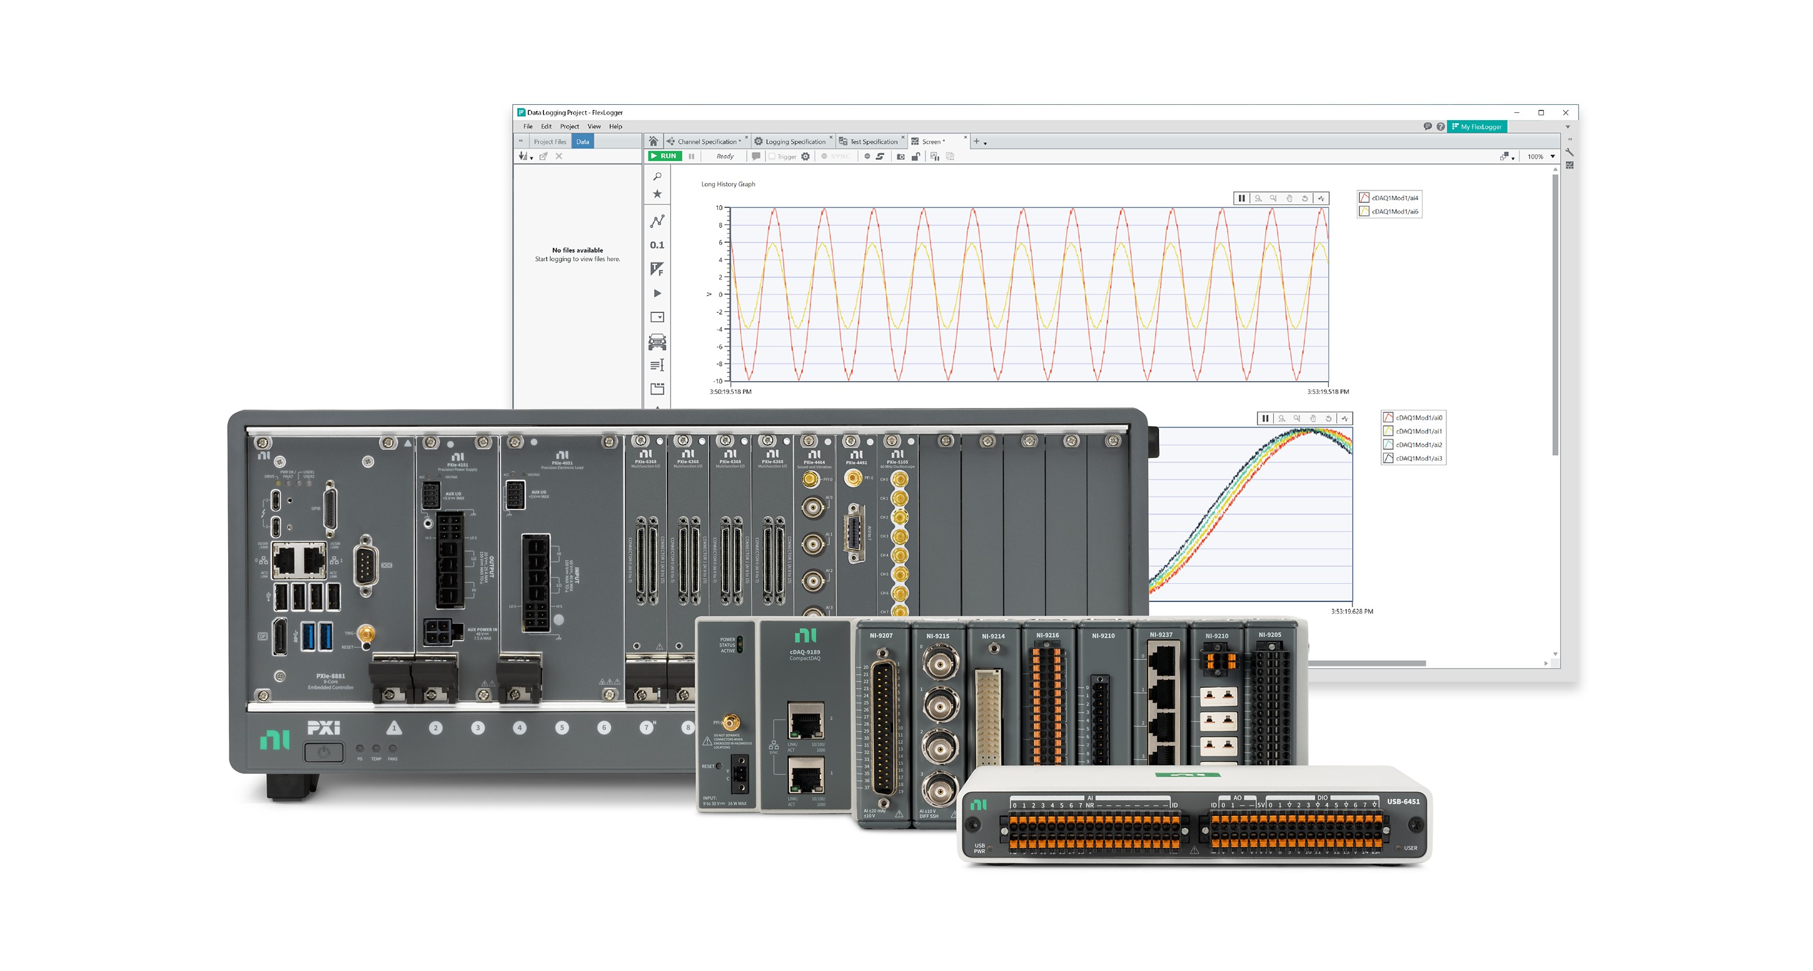Viewport: 1813px width, 971px height.
Task: Click pan hand on upper graph toolbar
Action: tap(1290, 198)
